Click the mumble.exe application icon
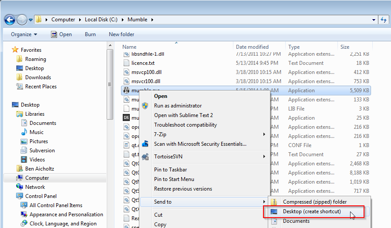391x228 pixels. (x=126, y=90)
